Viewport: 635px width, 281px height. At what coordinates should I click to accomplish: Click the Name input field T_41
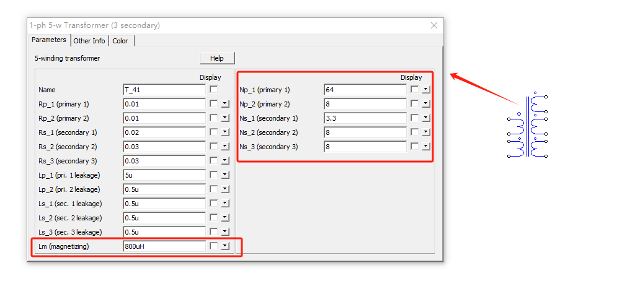164,90
